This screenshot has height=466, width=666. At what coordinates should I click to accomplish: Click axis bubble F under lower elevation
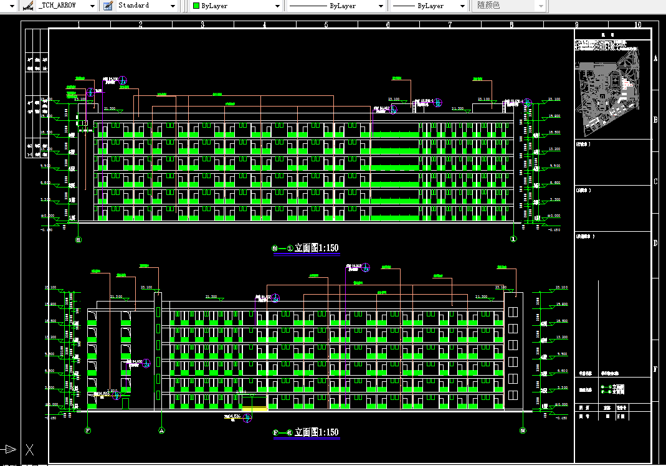88,430
